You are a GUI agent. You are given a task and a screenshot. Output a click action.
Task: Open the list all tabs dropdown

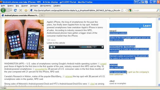pyautogui.click(x=159, y=15)
